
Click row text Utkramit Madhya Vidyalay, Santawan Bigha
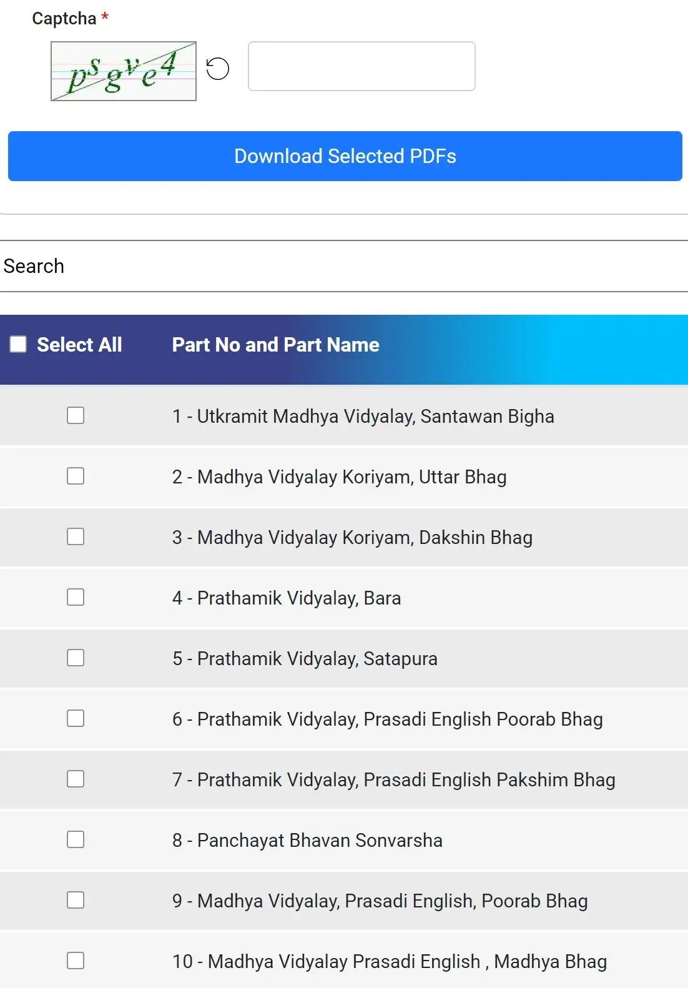[376, 417]
